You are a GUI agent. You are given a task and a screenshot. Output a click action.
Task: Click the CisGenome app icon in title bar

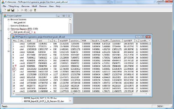[3, 2]
